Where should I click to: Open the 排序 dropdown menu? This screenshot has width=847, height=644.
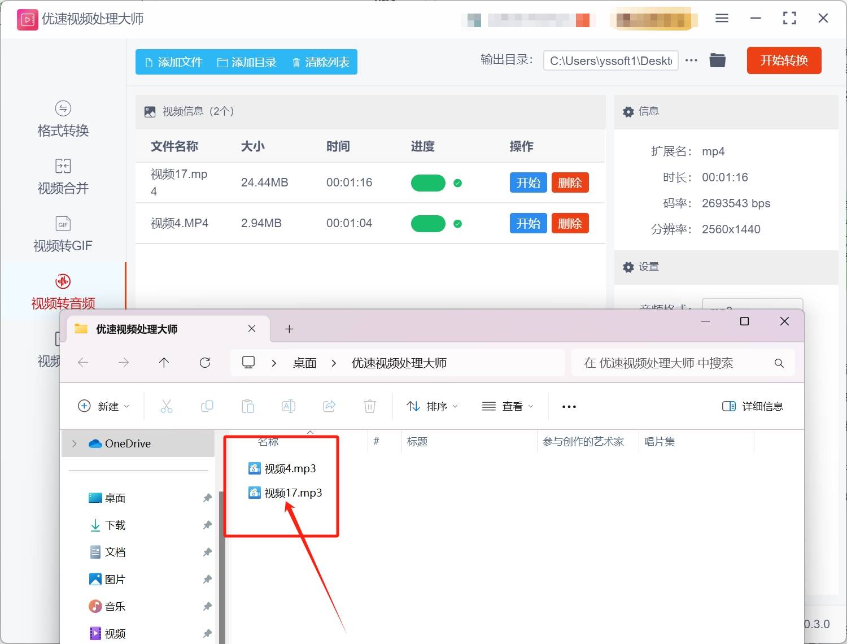click(432, 406)
